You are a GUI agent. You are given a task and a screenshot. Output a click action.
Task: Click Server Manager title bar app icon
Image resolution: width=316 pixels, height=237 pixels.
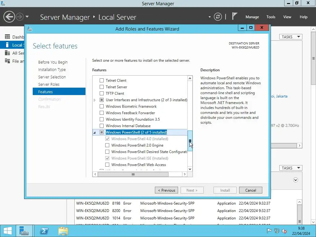(x=3, y=3)
